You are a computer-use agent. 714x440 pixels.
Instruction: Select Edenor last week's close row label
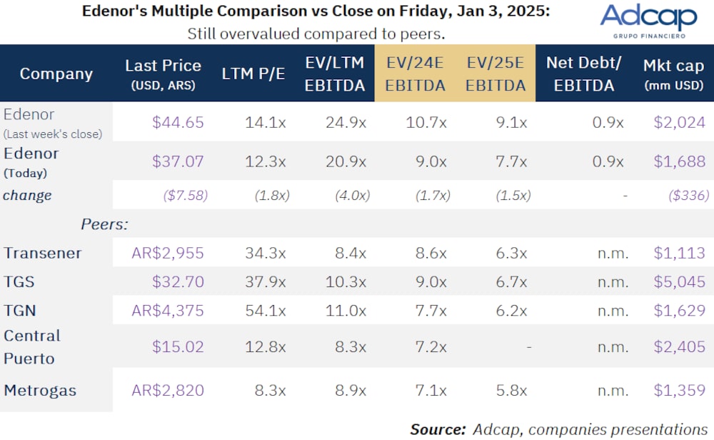pos(52,123)
